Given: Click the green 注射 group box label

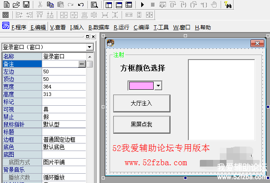Looking at the screenshot, I should pos(119,55).
